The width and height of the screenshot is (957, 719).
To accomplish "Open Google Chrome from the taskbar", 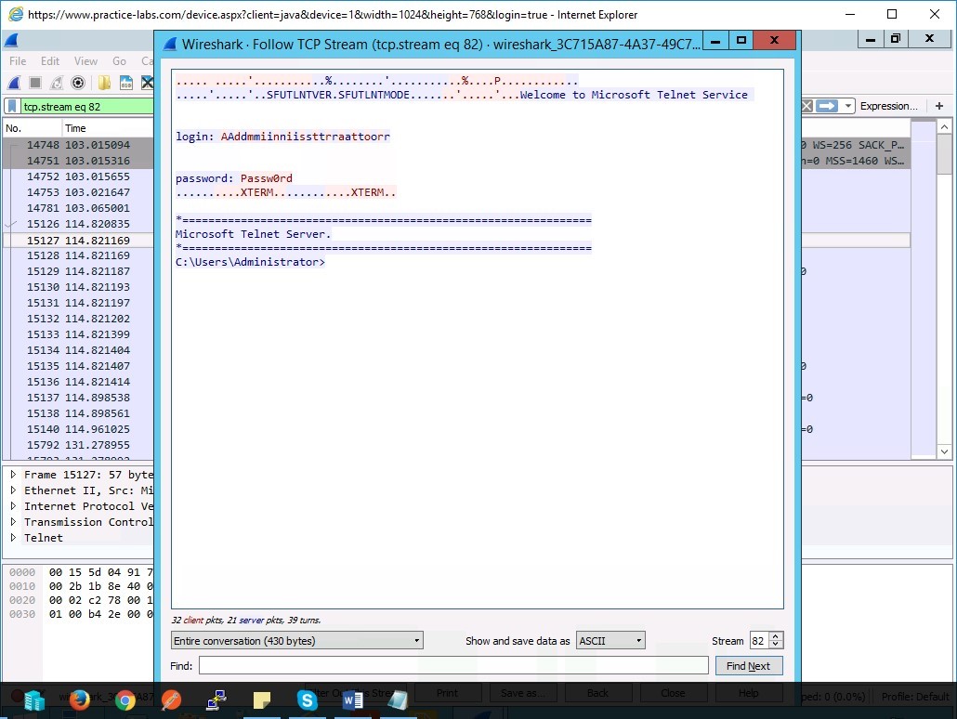I will click(x=125, y=700).
